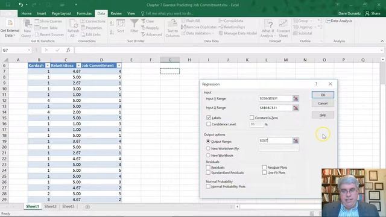Add a new sheet with the plus button

click(x=87, y=207)
